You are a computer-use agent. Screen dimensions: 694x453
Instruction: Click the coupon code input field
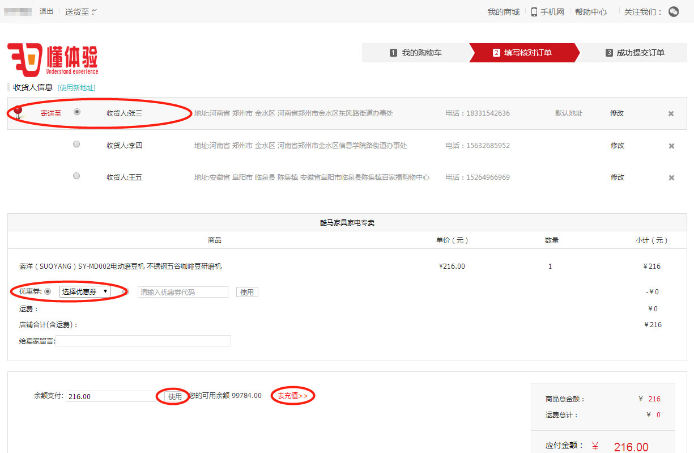pyautogui.click(x=182, y=292)
